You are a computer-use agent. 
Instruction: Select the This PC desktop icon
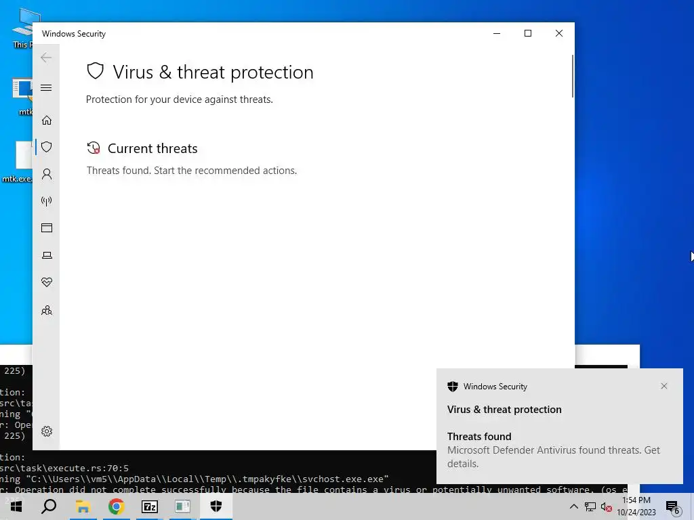[x=22, y=28]
